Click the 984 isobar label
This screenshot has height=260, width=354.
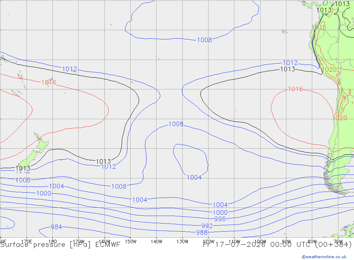(x=56, y=227)
